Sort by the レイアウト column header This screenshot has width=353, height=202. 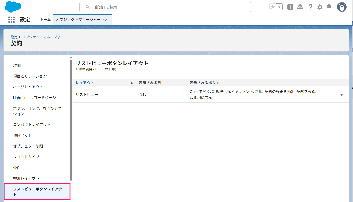[85, 83]
